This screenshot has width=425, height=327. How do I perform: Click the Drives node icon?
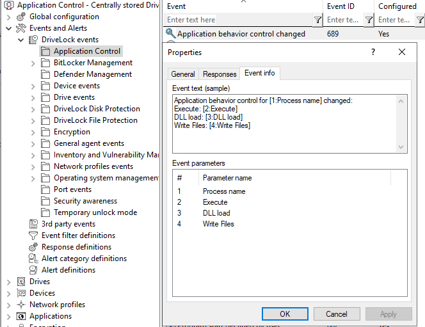click(21, 282)
